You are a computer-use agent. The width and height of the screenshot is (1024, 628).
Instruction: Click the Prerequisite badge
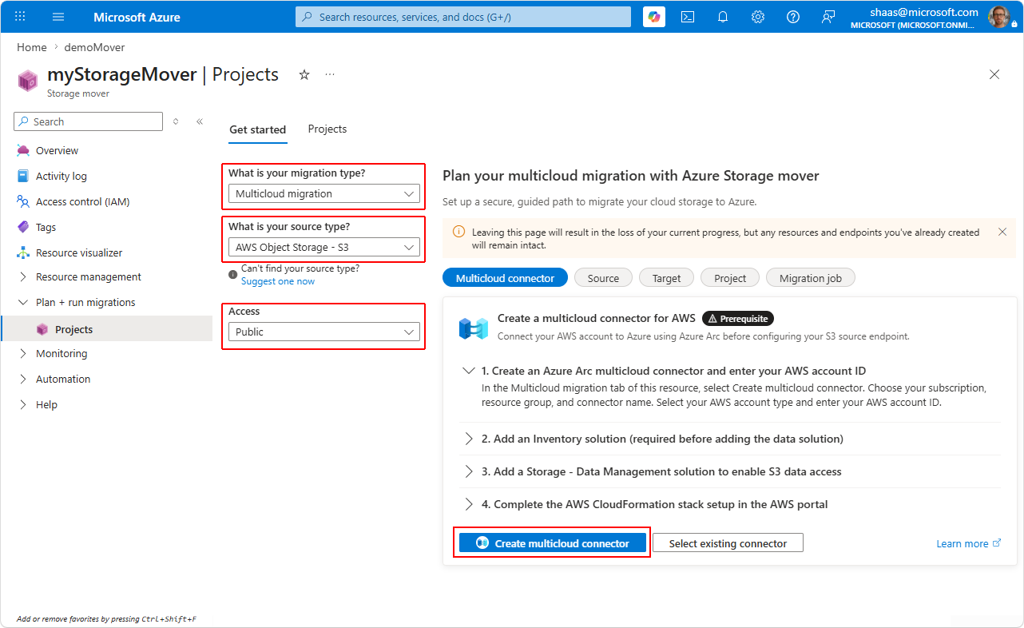point(738,318)
